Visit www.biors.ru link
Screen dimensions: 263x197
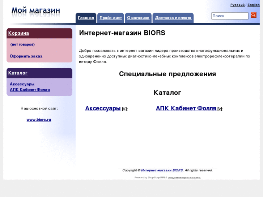pos(39,120)
